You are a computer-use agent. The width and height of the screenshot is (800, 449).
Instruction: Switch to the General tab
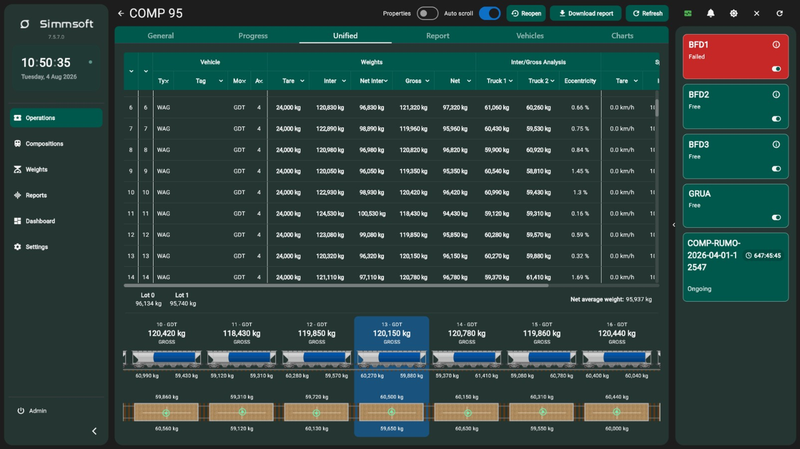click(161, 36)
